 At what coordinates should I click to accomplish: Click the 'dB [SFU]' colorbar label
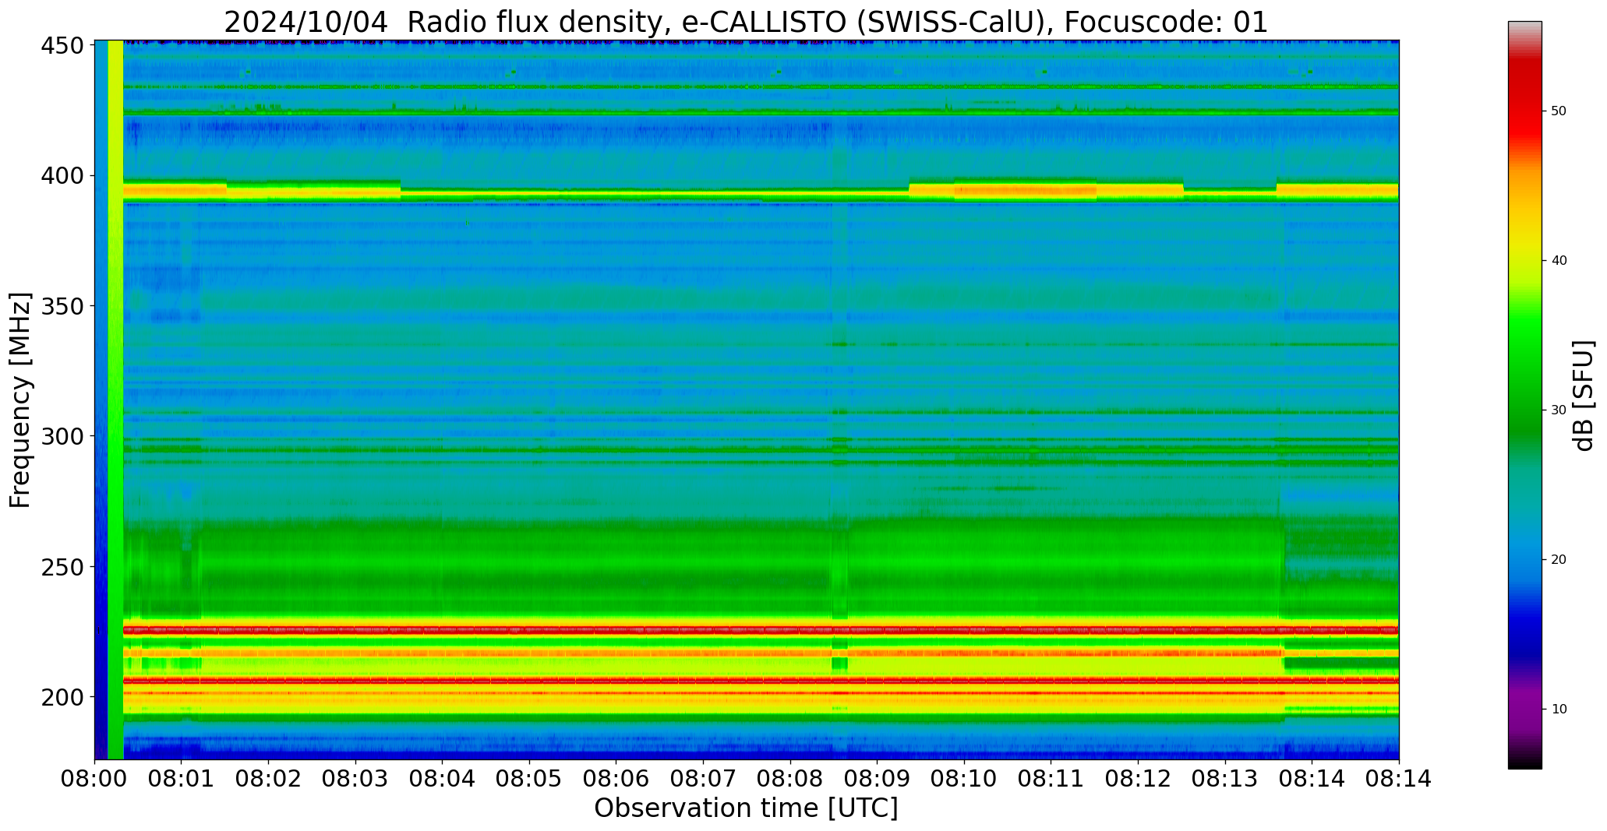[x=1584, y=395]
